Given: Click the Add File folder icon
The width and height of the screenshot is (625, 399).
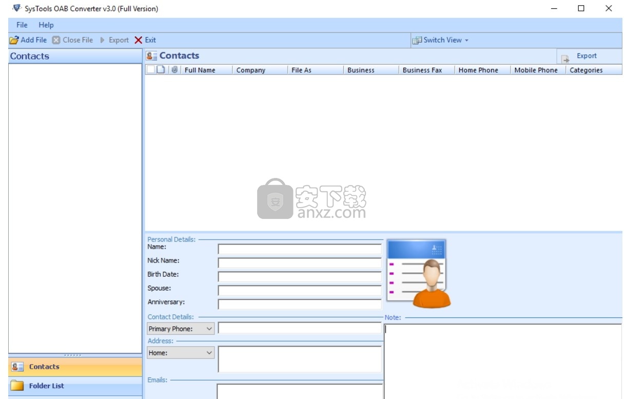Looking at the screenshot, I should (14, 40).
